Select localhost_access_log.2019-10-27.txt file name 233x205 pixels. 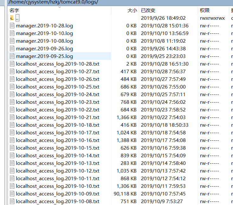(x=57, y=72)
